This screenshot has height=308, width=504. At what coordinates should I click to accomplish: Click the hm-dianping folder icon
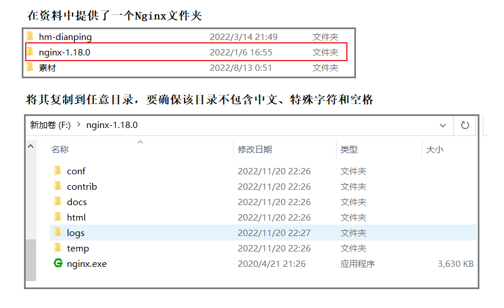(30, 37)
